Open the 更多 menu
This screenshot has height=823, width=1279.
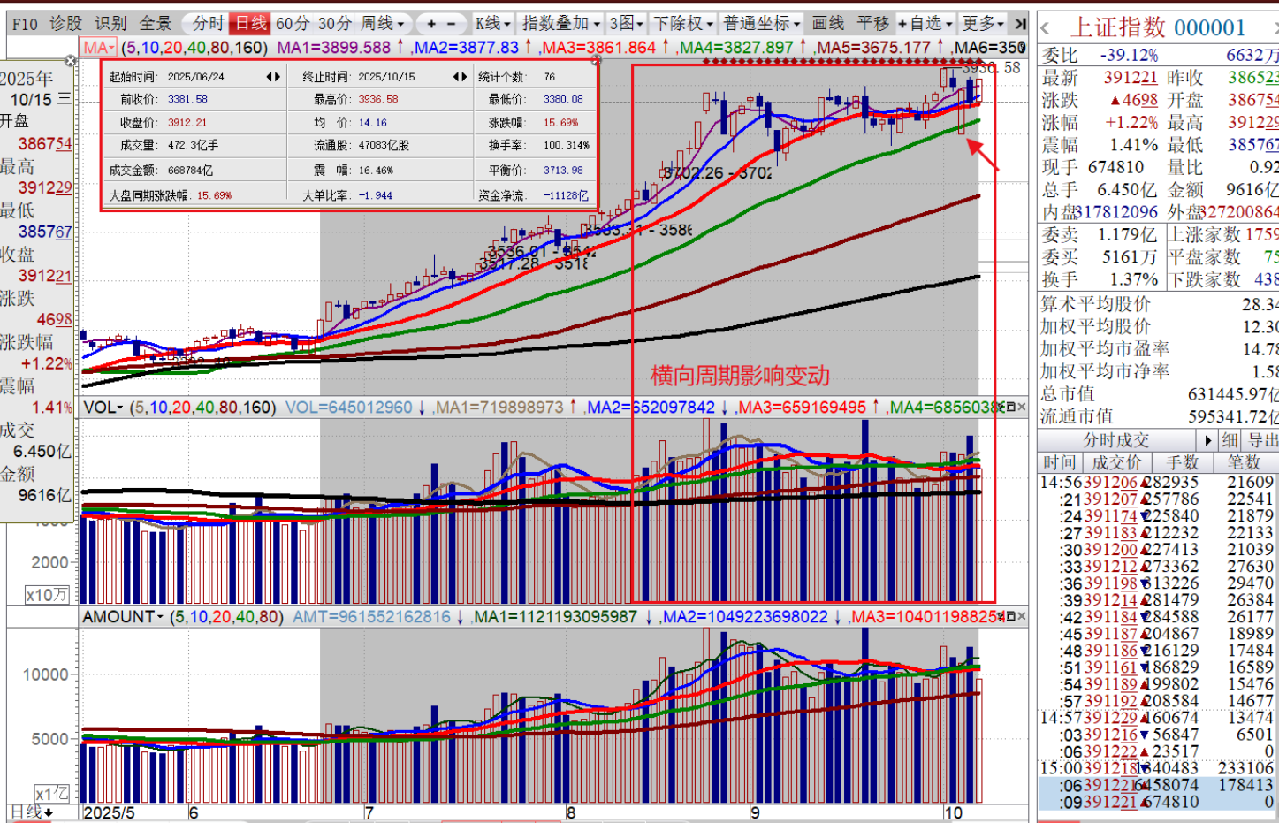tap(983, 24)
